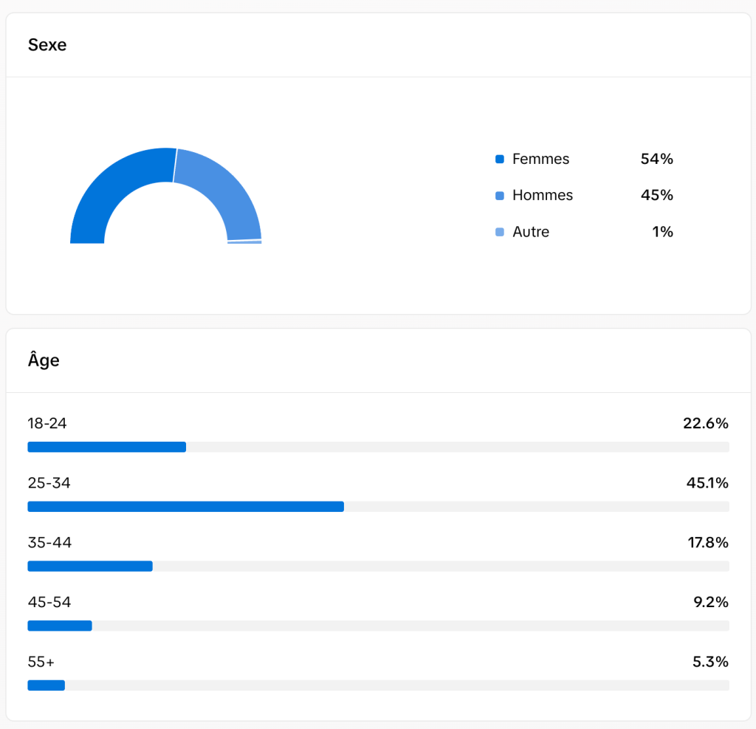Click the Sexe card heading

(x=47, y=45)
